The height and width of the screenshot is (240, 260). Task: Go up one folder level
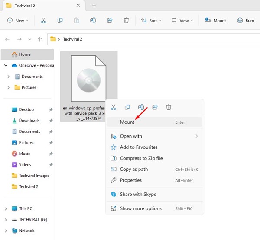(40, 39)
